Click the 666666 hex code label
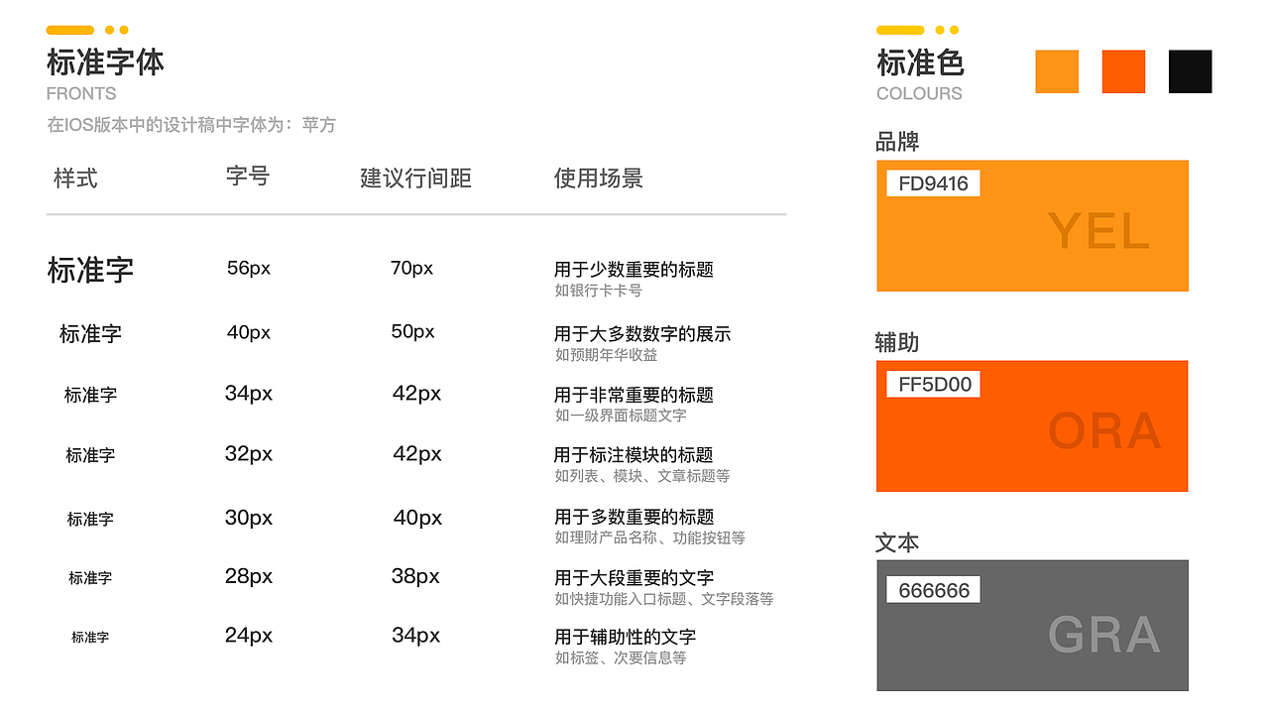 (933, 589)
